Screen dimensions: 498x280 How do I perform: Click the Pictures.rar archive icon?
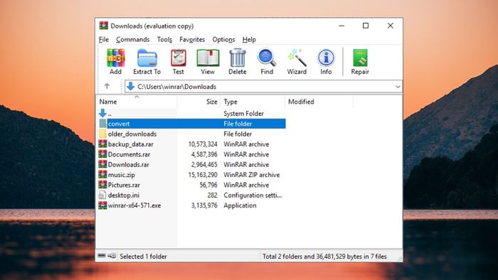(x=102, y=184)
